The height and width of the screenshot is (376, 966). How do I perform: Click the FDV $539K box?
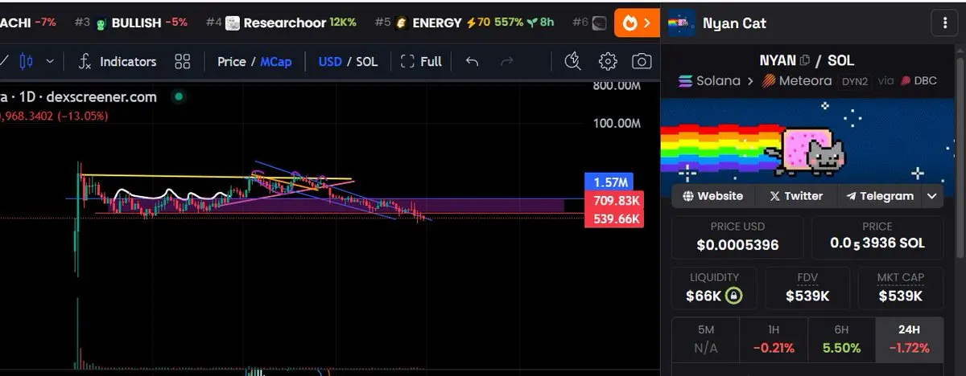coord(807,288)
